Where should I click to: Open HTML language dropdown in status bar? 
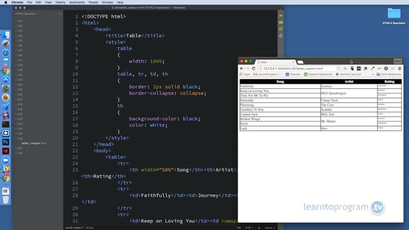pos(249,227)
